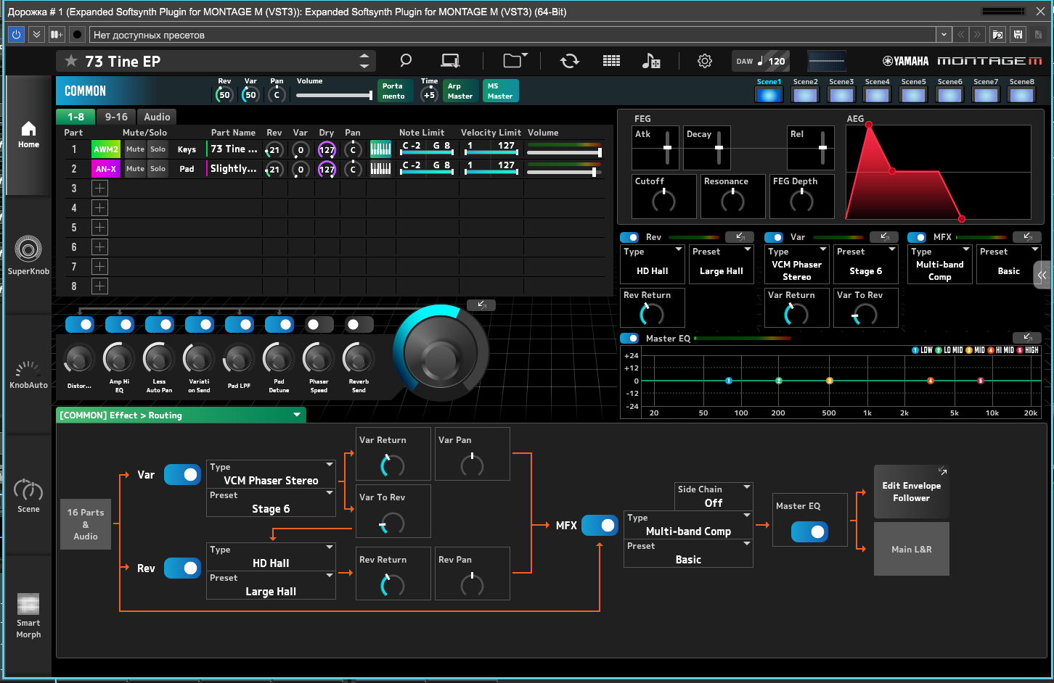Open the Rev Preset dropdown showing Large Hall
1054x683 pixels.
271,585
